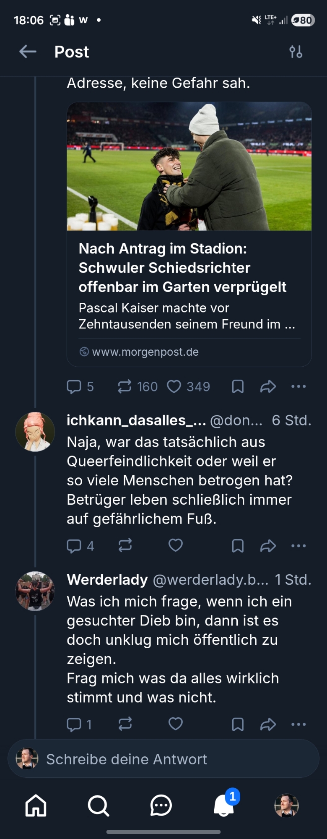Like the post with 349 likes
The image size is (327, 839).
click(174, 386)
